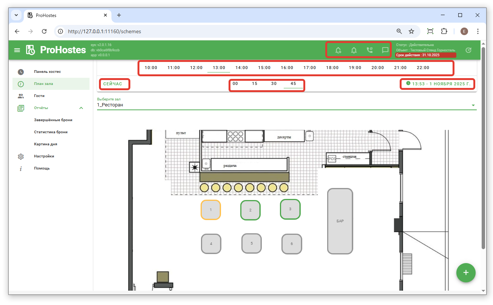Screen dimensions: 493x305
Task: Go to Гости in sidebar menu
Action: tap(39, 96)
